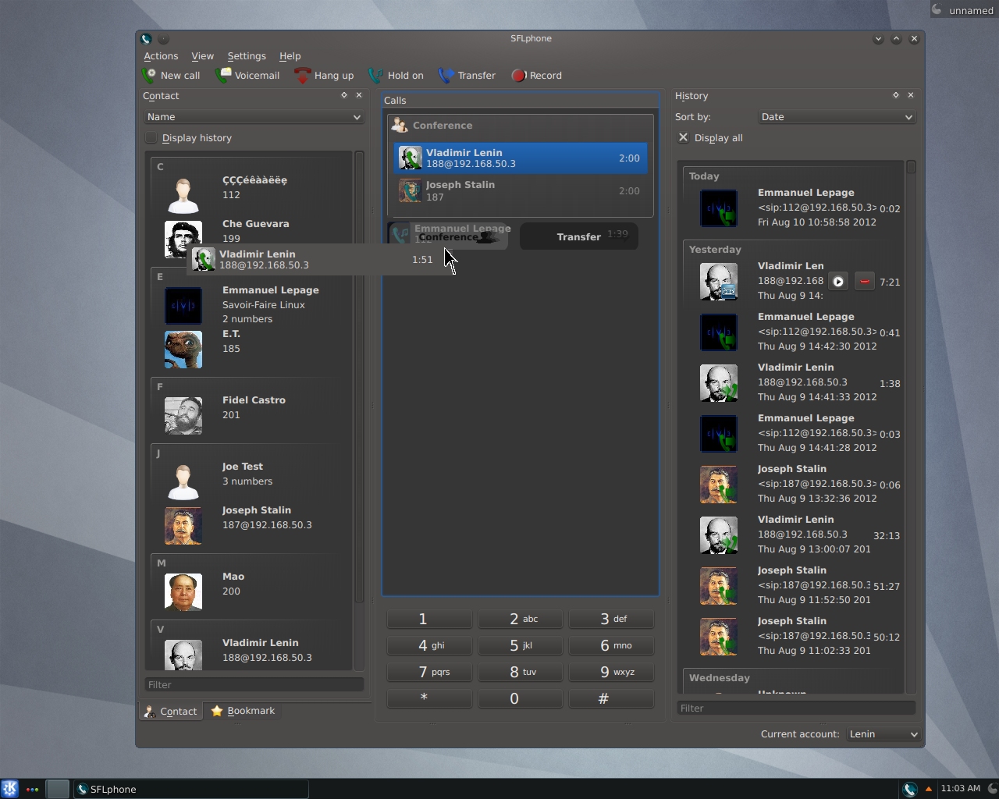This screenshot has height=799, width=999.
Task: Close the Contact dock panel
Action: pos(359,95)
